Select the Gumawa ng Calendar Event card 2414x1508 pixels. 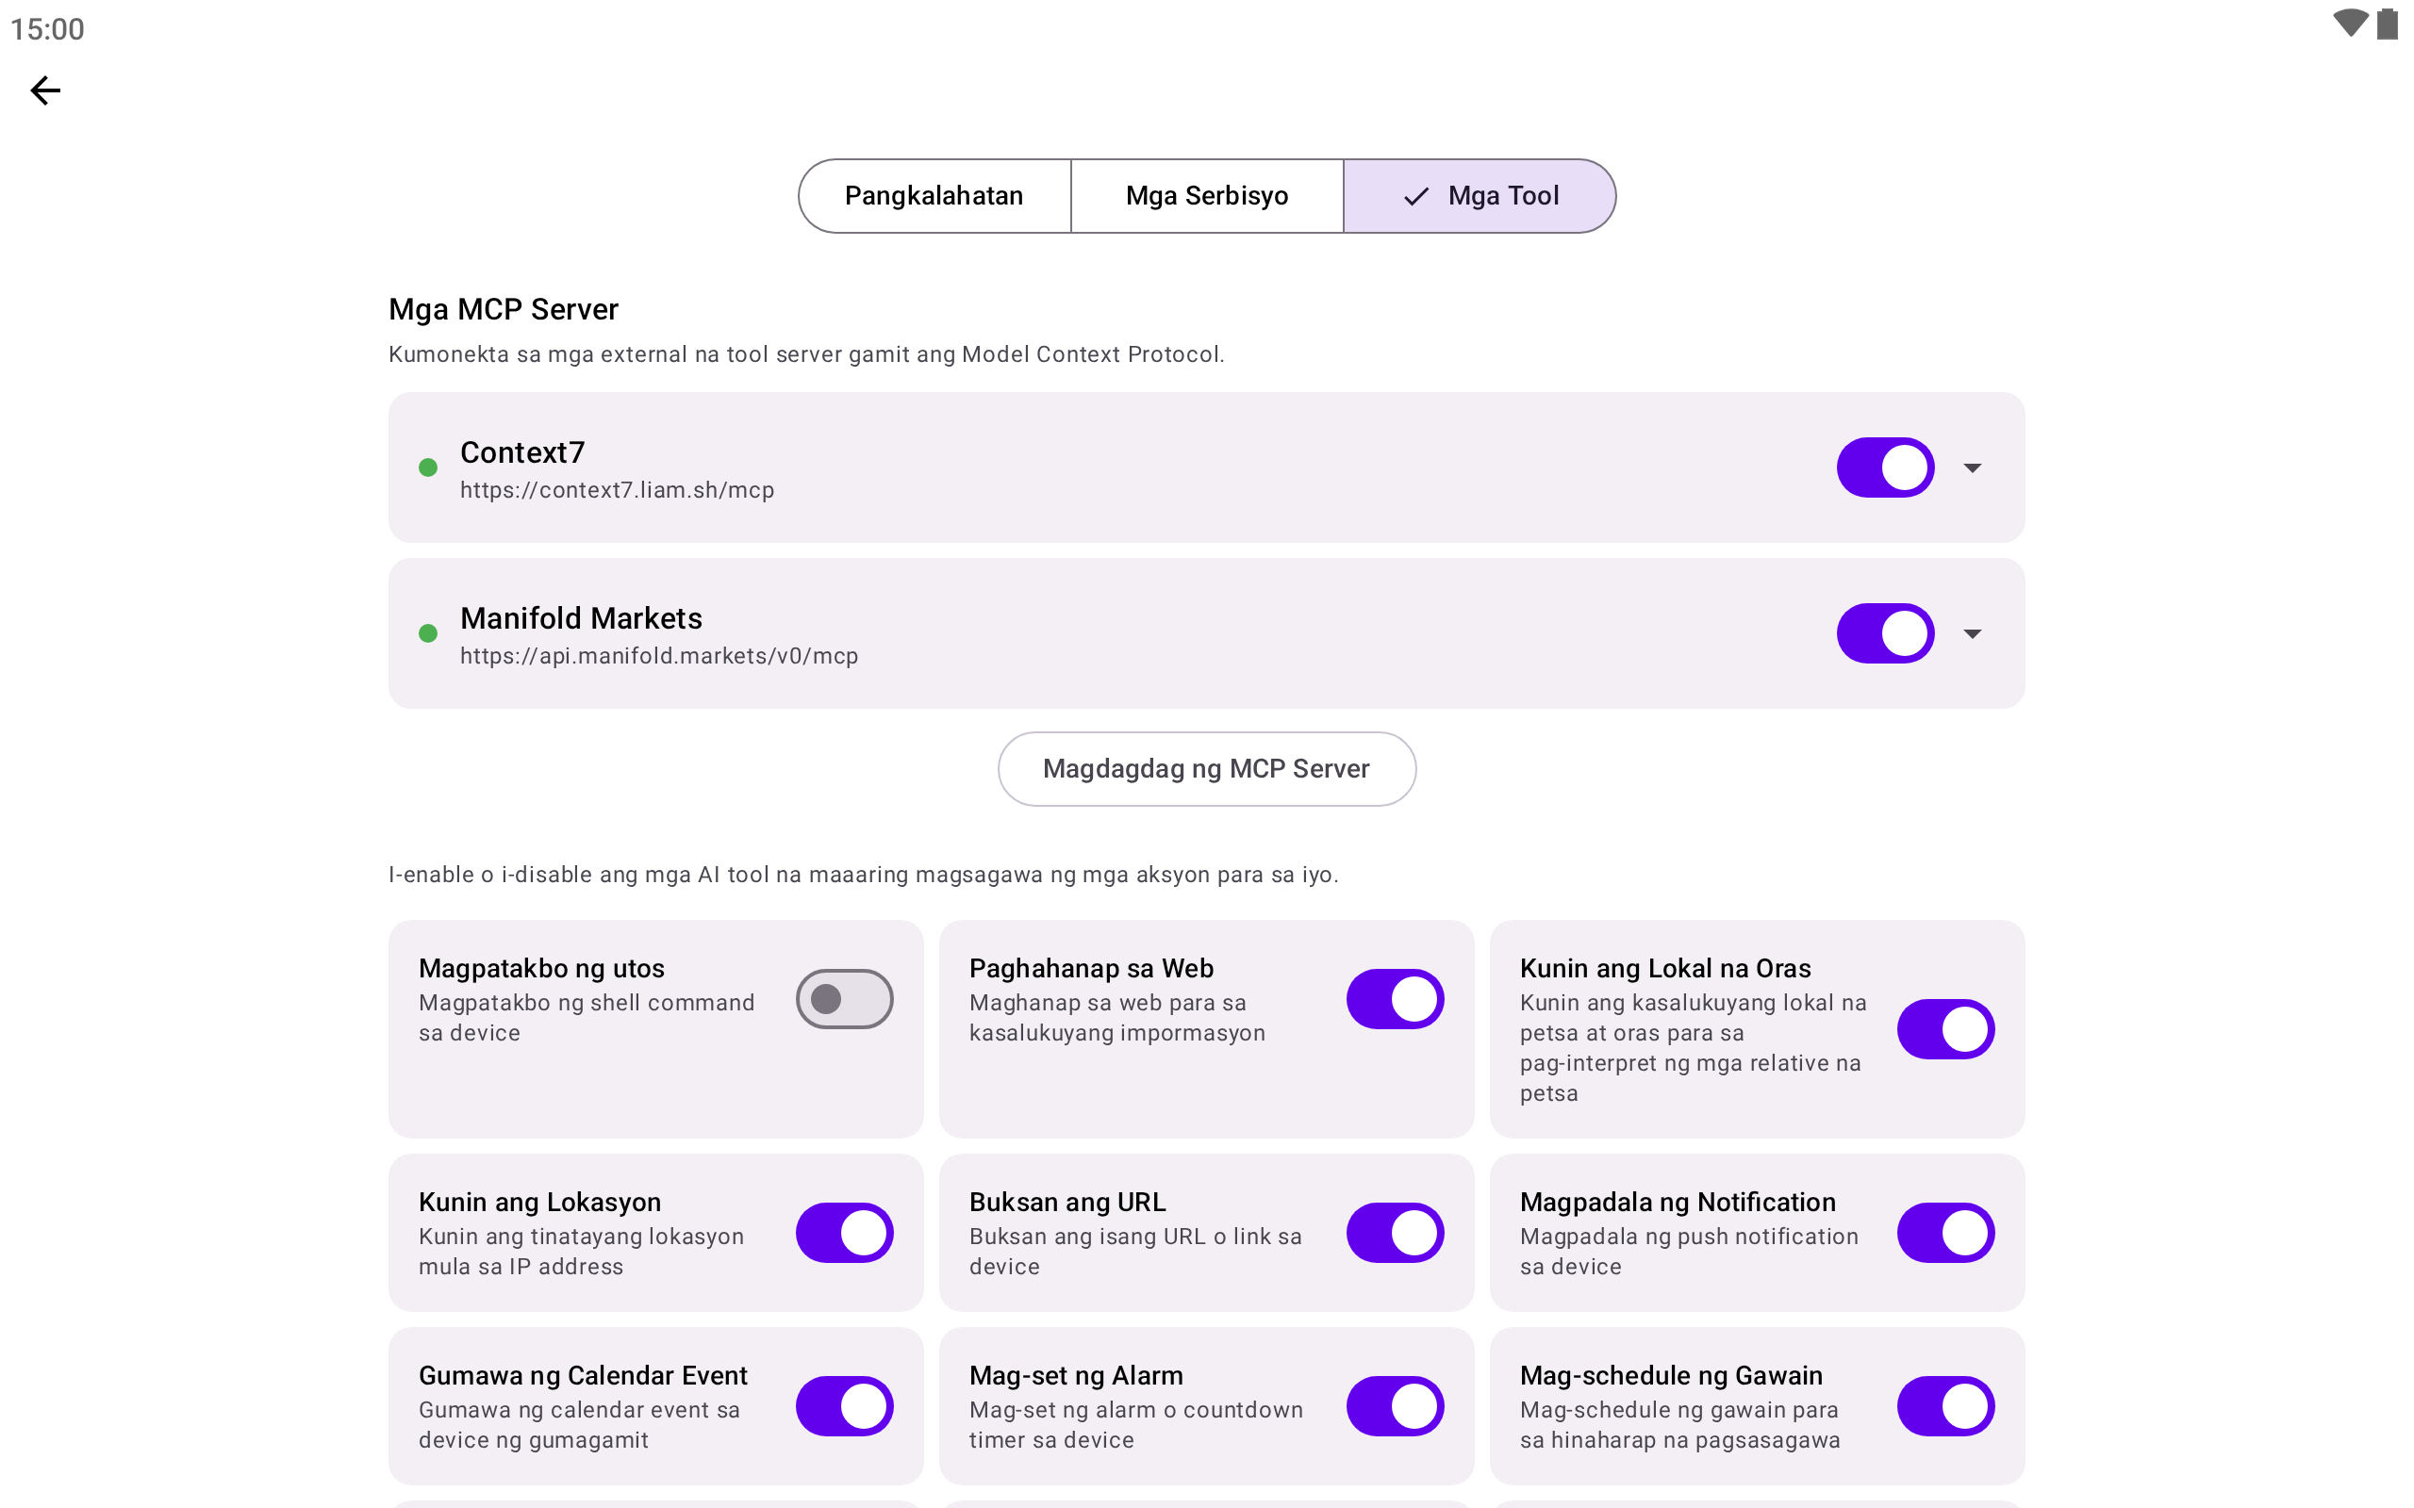tap(599, 1406)
